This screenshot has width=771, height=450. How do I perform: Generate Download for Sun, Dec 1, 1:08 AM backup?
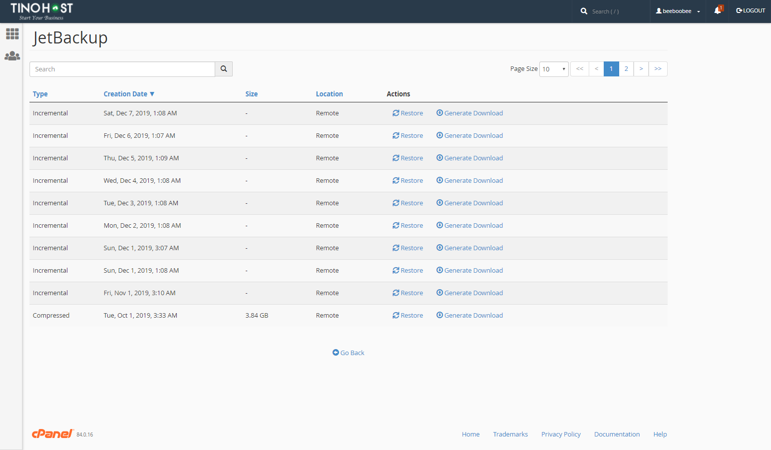[469, 271]
